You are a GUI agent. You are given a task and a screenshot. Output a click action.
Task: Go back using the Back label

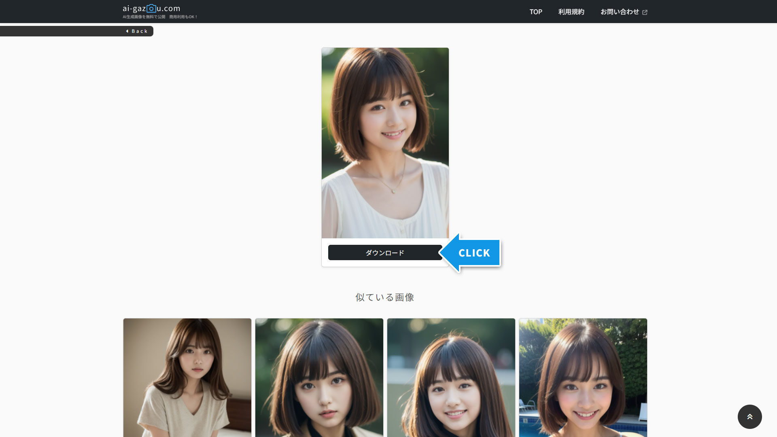pyautogui.click(x=140, y=31)
